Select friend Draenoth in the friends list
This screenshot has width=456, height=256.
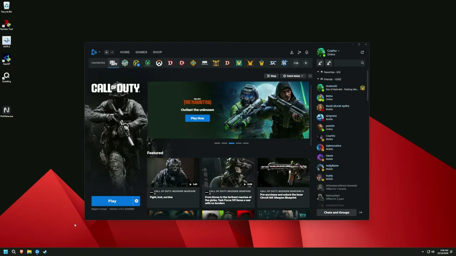(x=341, y=87)
